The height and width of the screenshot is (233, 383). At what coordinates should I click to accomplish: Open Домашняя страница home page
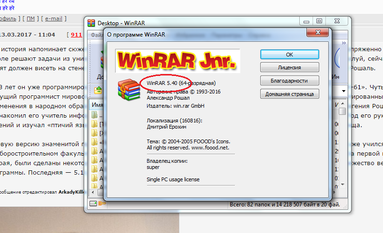coord(289,94)
